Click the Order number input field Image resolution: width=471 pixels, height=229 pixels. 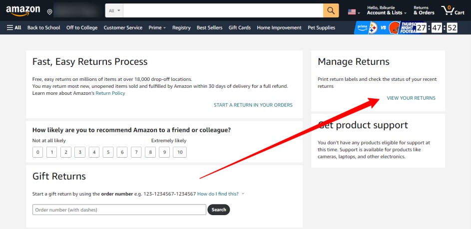[119, 210]
